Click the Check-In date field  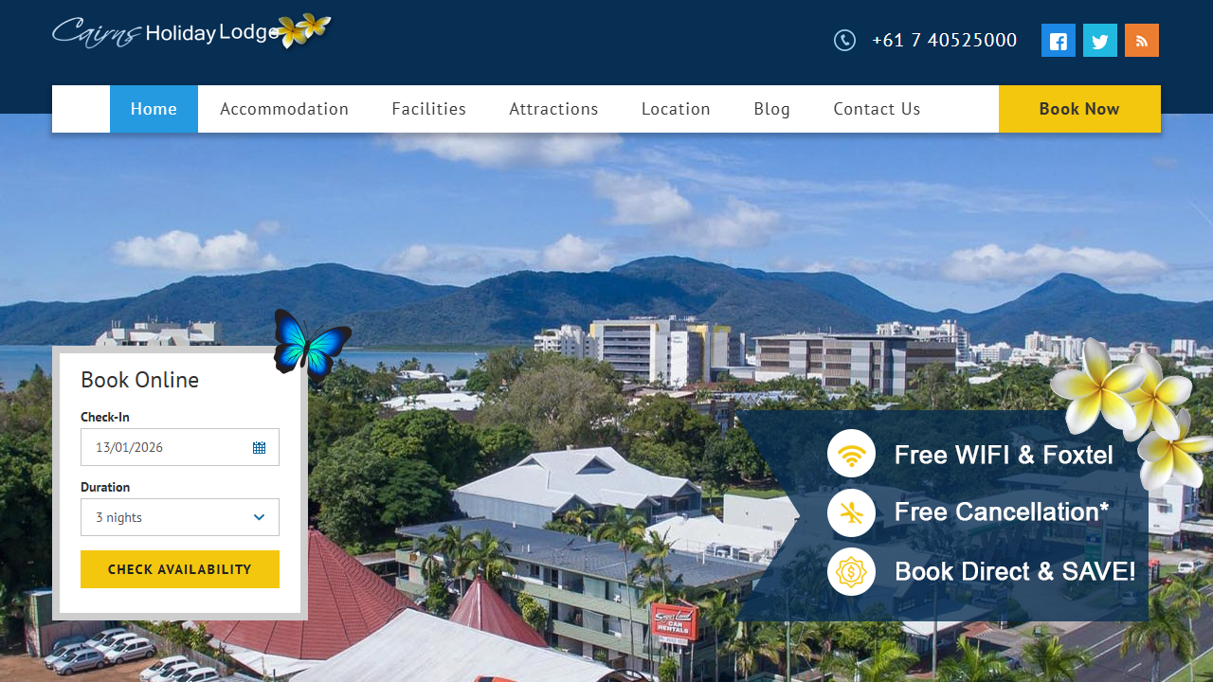click(180, 447)
